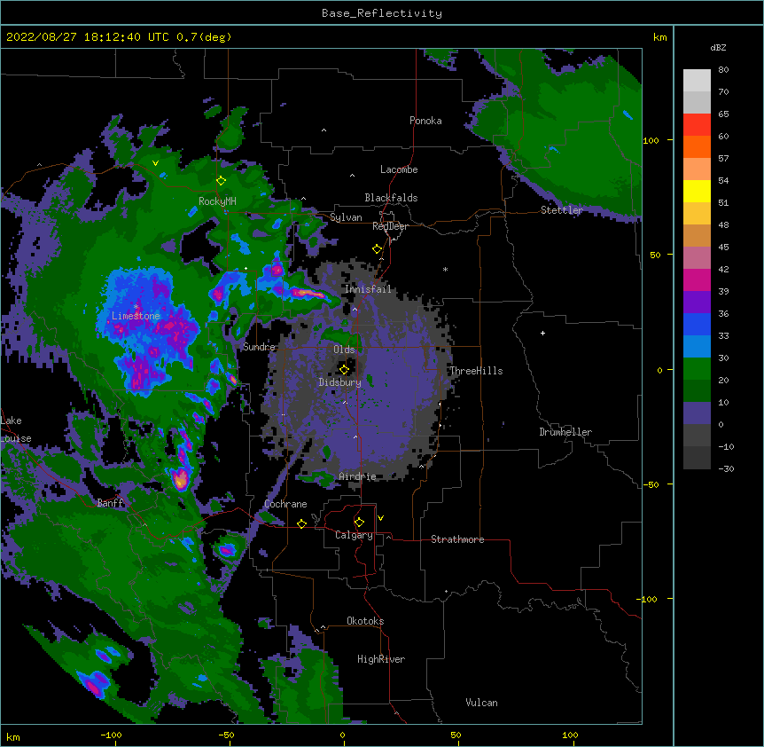Pick the red 60–65 dBZ legend swatch
Screen dimensions: 764x747
697,124
